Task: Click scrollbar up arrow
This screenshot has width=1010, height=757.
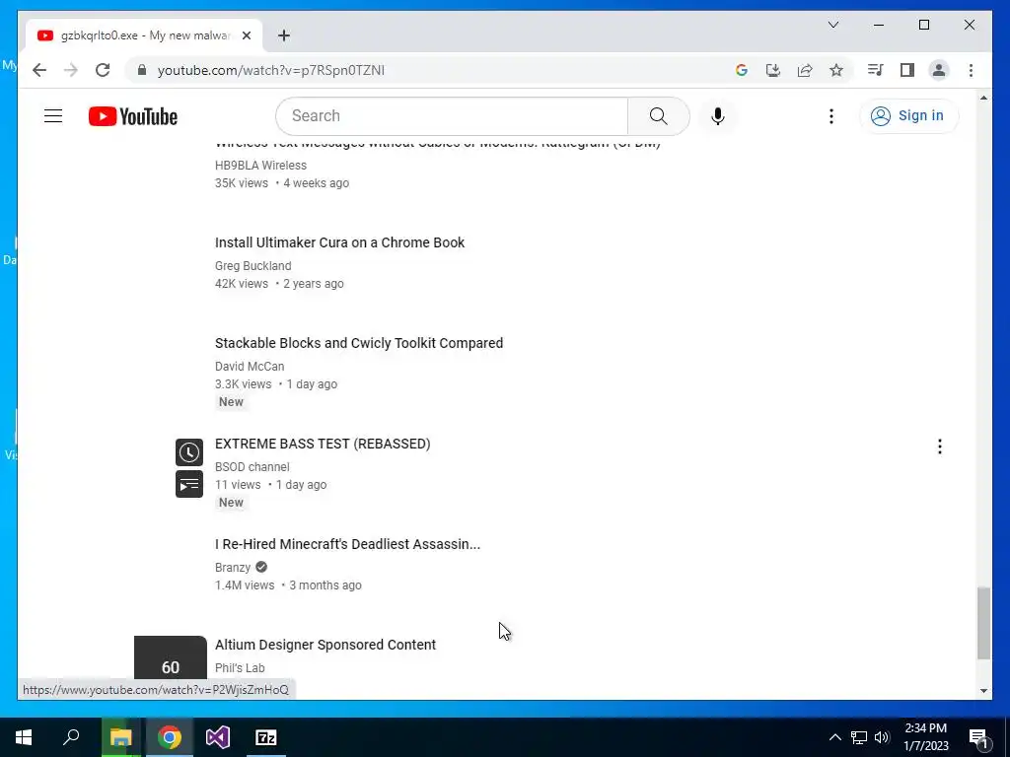Action: coord(983,98)
